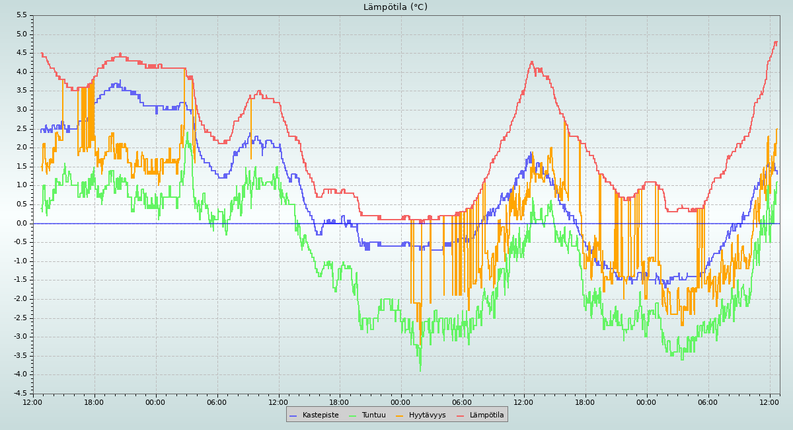Click the rightmost 00:00 time label
The width and height of the screenshot is (793, 430).
click(x=646, y=402)
